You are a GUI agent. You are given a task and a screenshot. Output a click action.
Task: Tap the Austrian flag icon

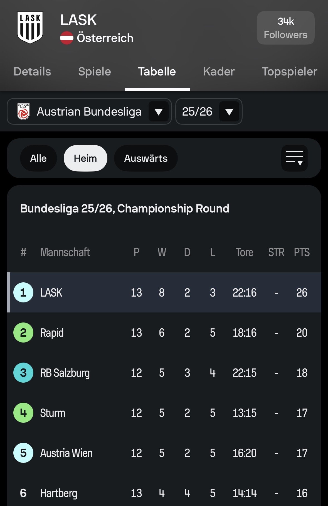67,38
